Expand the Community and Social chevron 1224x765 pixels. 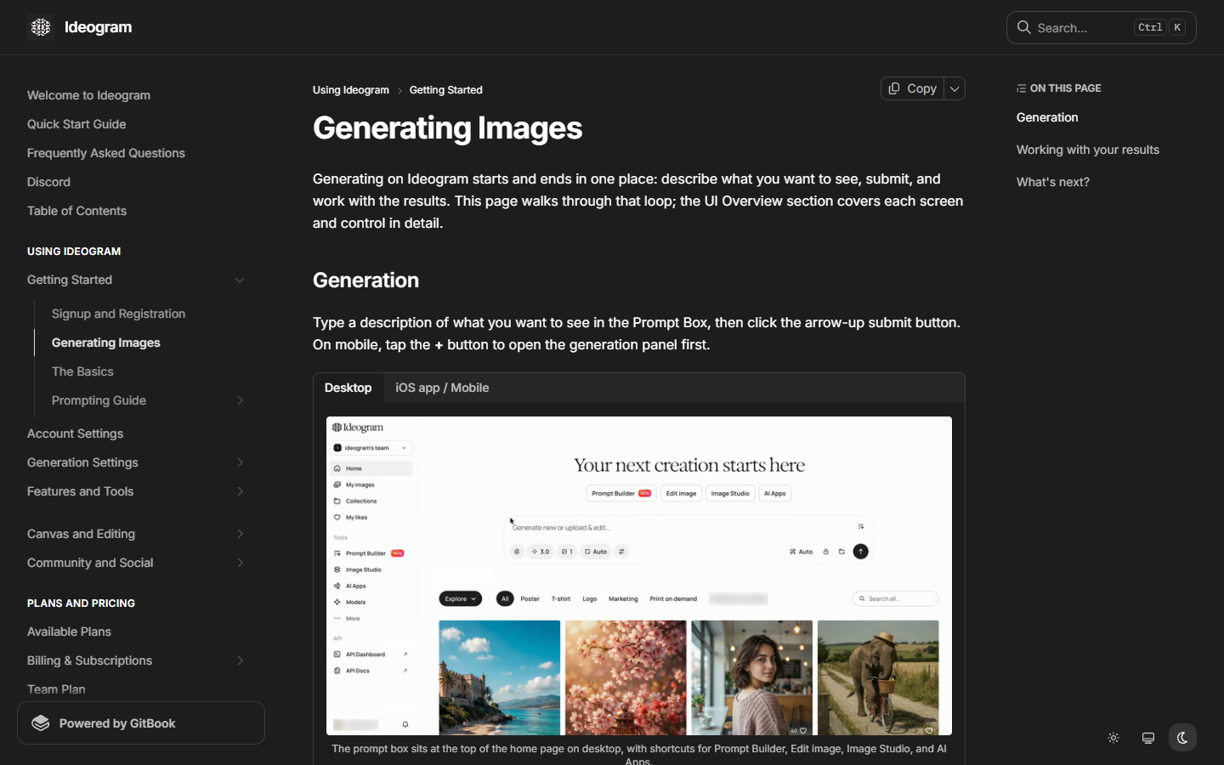240,563
